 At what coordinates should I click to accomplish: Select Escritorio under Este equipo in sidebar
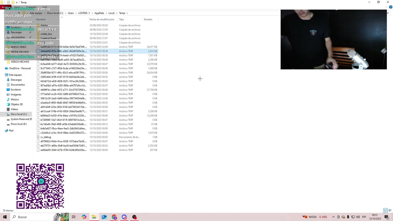(x=16, y=90)
